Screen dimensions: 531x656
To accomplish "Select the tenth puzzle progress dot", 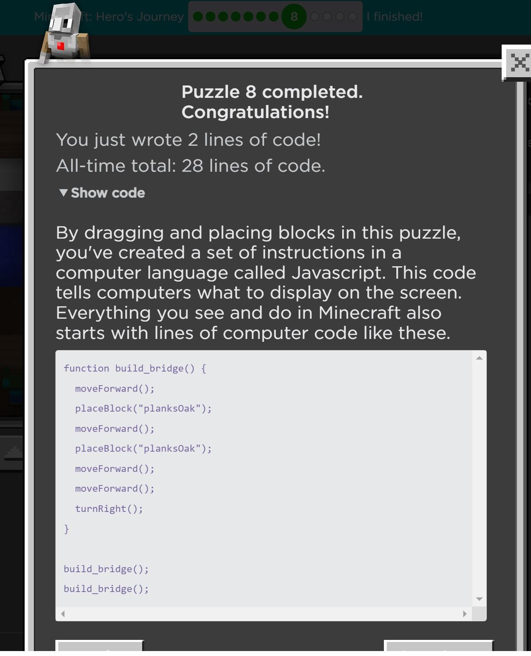I will tap(327, 17).
